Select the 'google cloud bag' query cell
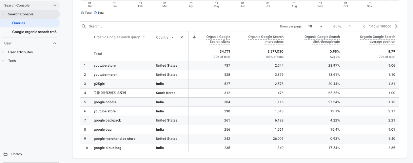This screenshot has height=163, width=413. point(108,148)
